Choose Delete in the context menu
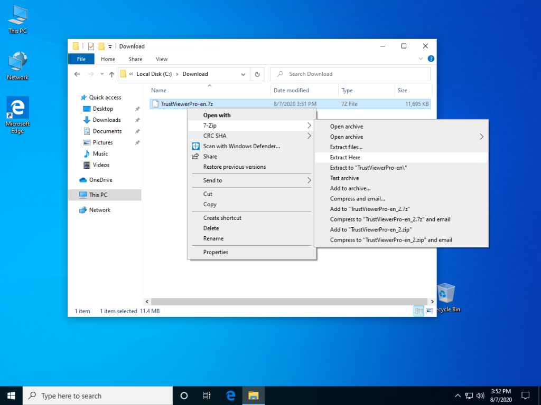 (x=251, y=228)
